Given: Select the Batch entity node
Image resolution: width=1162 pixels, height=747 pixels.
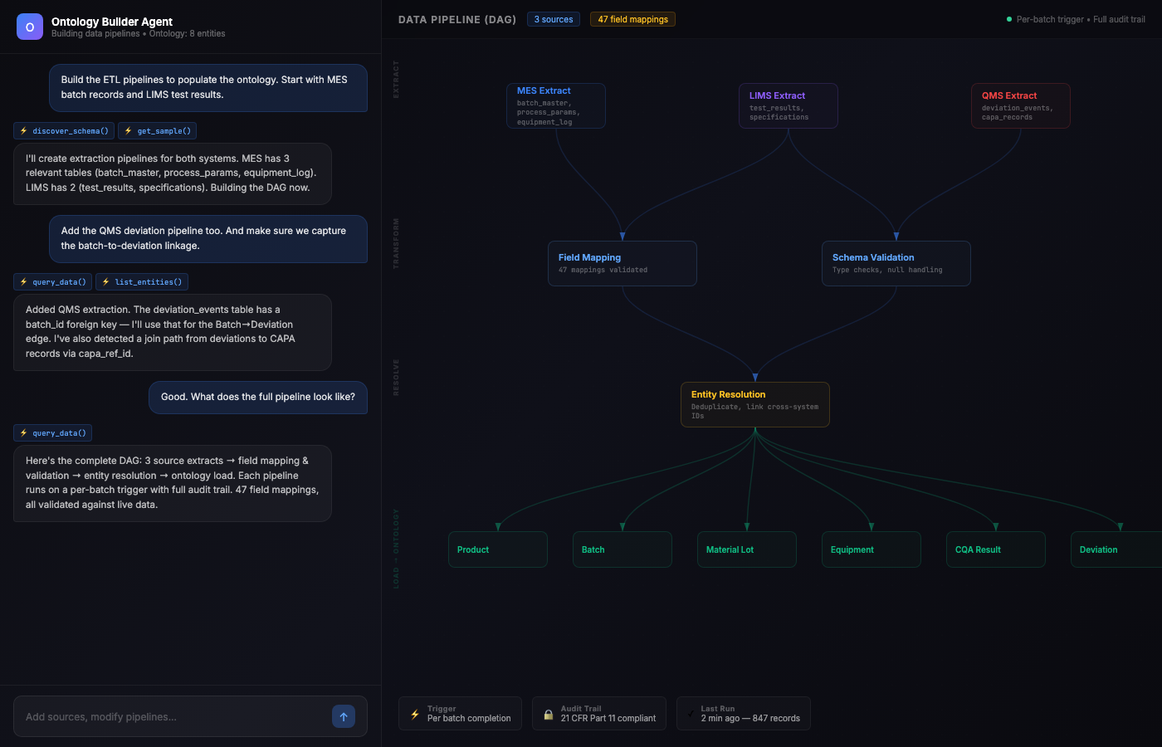Looking at the screenshot, I should click(x=622, y=549).
